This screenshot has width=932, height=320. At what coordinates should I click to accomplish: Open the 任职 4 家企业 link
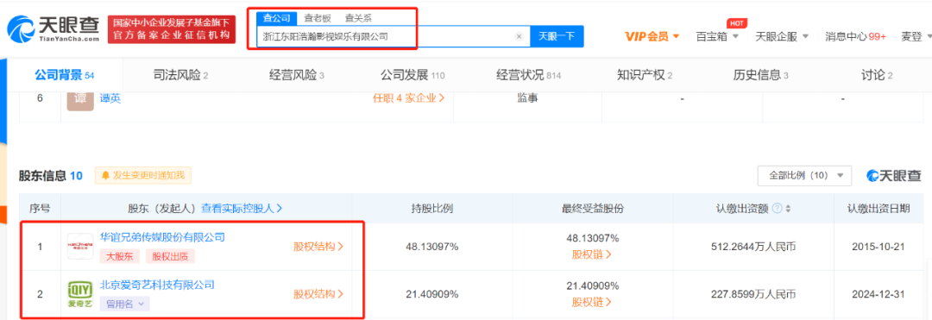click(408, 98)
